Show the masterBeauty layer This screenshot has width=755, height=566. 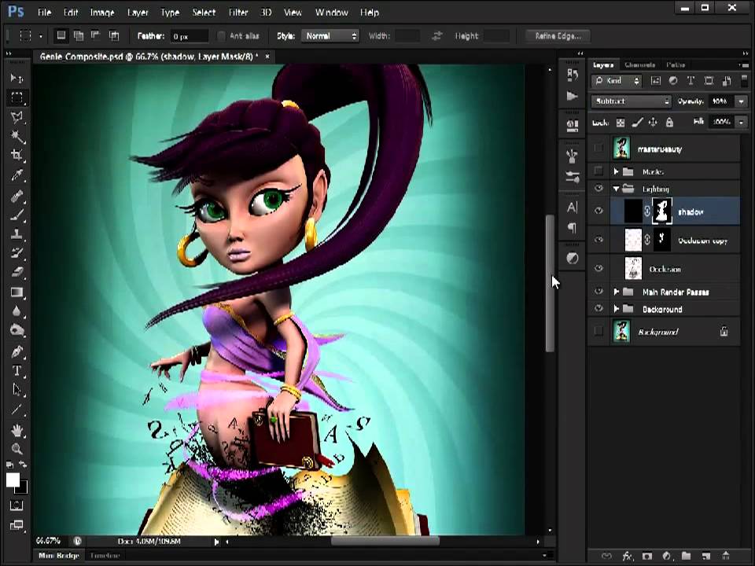pyautogui.click(x=598, y=149)
